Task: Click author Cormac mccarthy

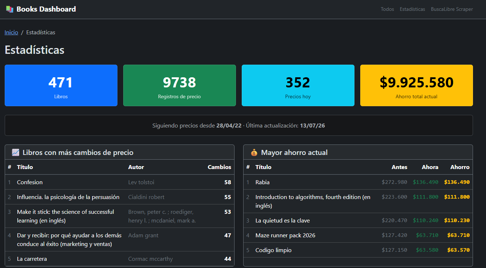Action: click(x=150, y=259)
